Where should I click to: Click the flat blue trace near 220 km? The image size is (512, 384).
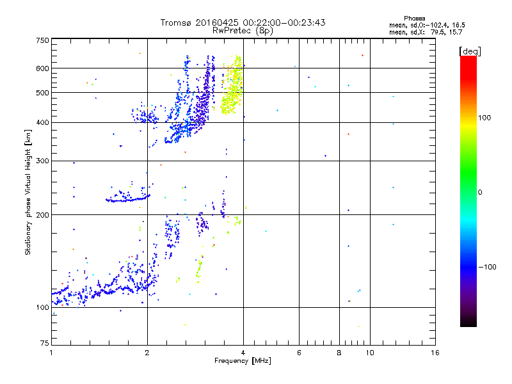coord(127,199)
